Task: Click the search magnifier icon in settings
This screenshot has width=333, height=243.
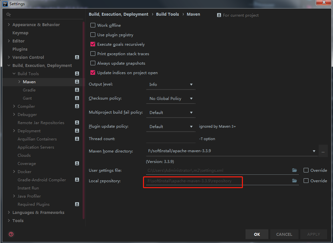Action: [x=8, y=14]
